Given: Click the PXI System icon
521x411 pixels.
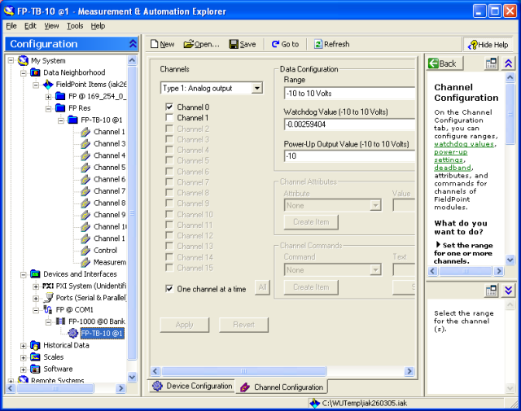Looking at the screenshot, I should pyautogui.click(x=48, y=286).
